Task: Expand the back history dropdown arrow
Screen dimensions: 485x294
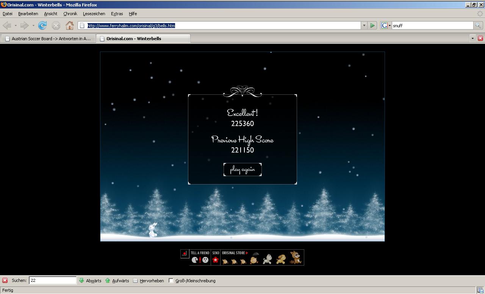Action: (x=16, y=25)
